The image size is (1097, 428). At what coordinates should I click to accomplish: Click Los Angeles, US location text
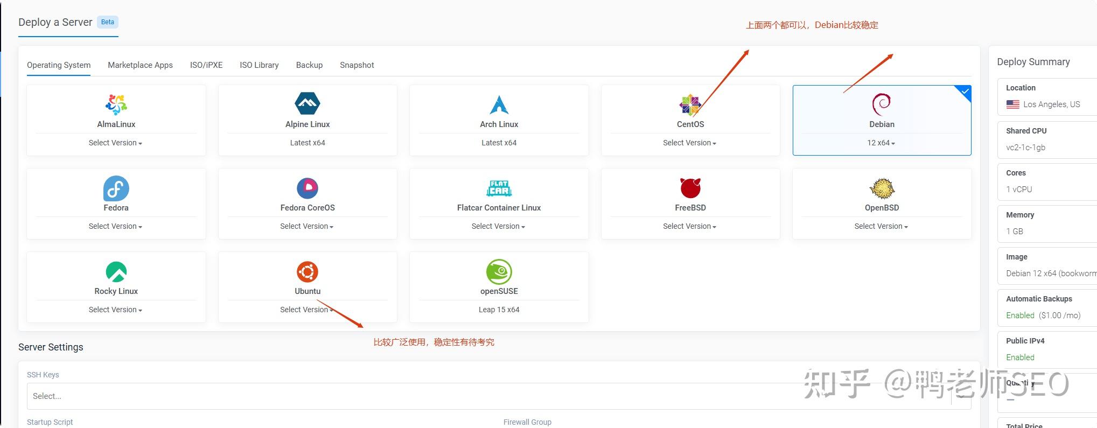point(1051,104)
